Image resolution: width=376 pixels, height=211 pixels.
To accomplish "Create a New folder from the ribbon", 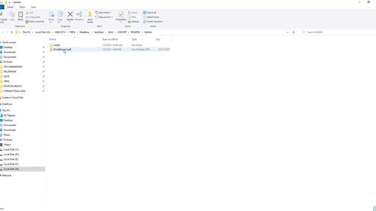I will (90, 17).
